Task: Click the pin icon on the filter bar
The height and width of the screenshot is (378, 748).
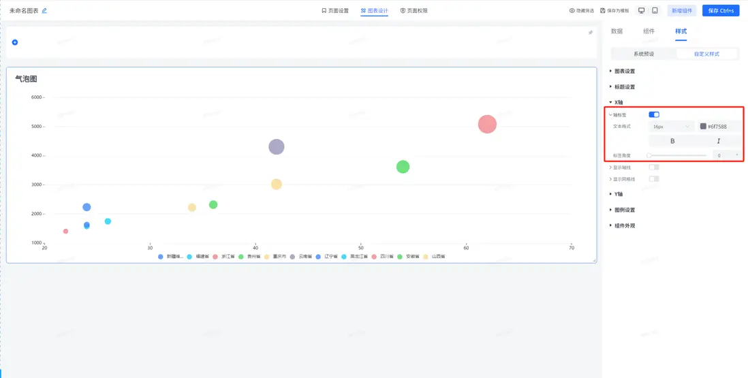Action: pos(590,33)
